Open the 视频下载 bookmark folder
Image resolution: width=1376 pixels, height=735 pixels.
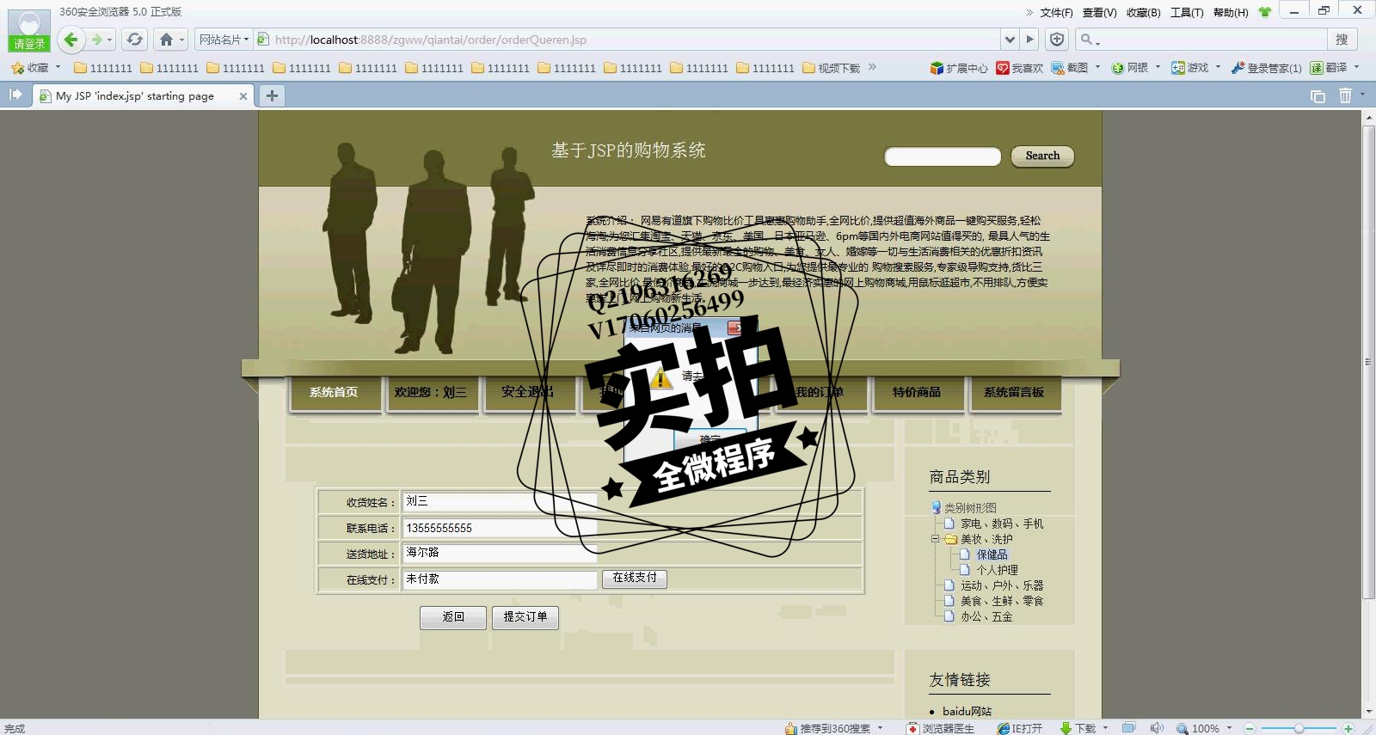(x=832, y=68)
